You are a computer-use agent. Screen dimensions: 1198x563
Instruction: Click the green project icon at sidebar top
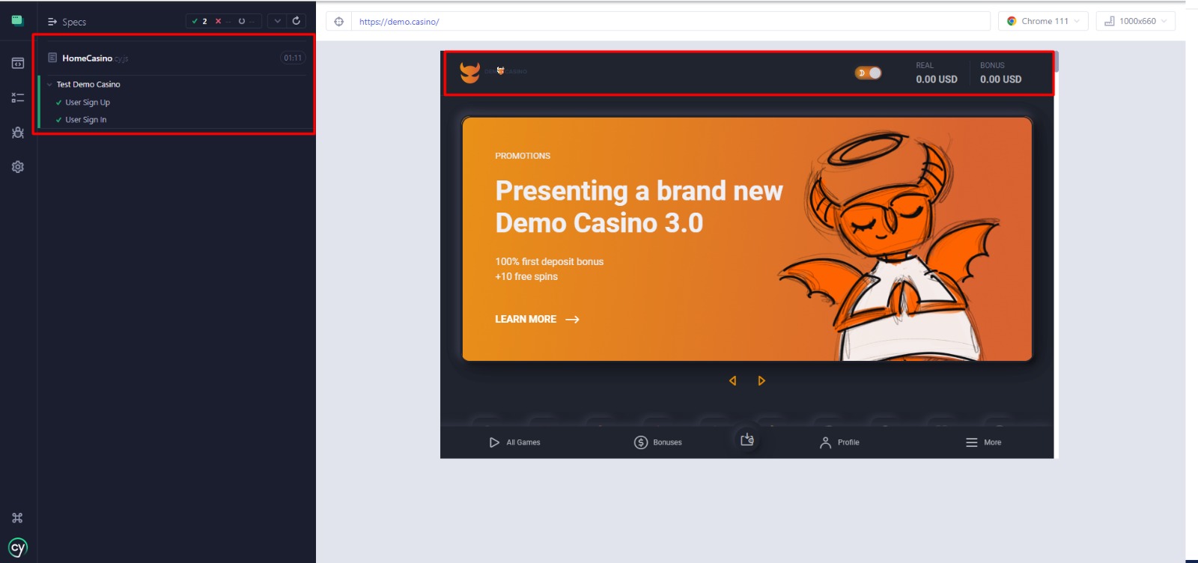tap(17, 21)
